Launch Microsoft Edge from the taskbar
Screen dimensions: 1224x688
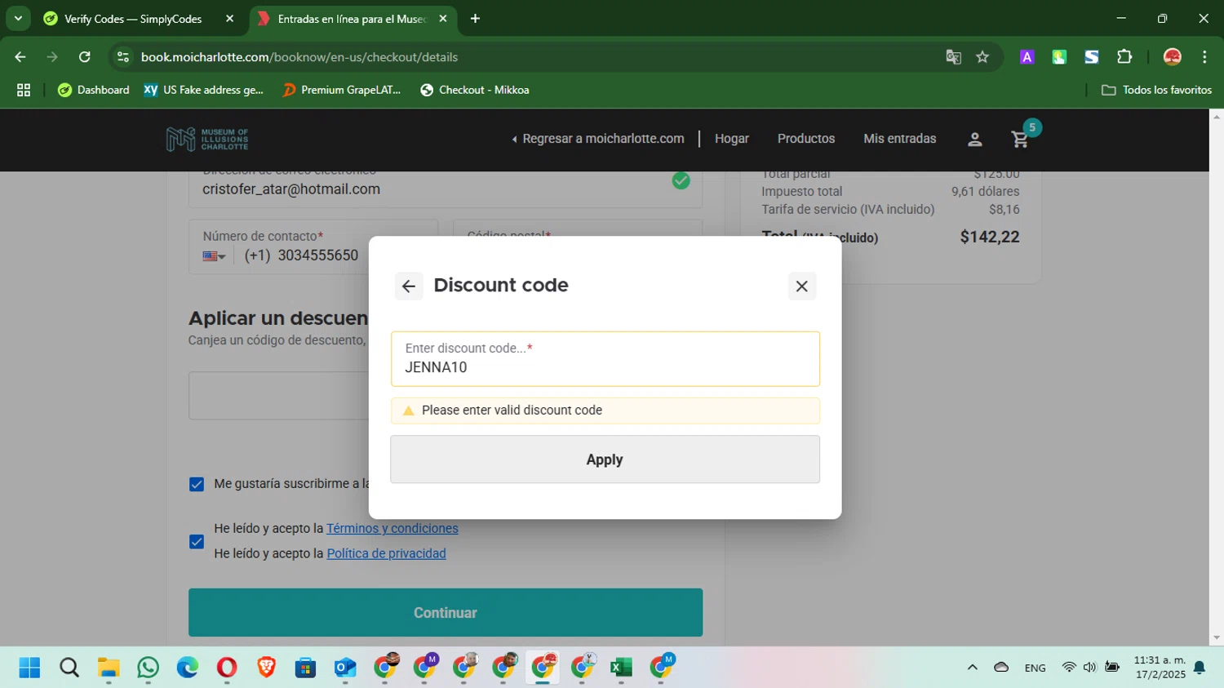tap(187, 668)
